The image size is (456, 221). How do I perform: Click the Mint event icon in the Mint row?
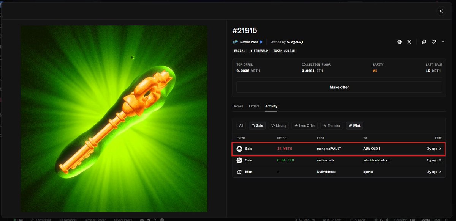point(239,172)
